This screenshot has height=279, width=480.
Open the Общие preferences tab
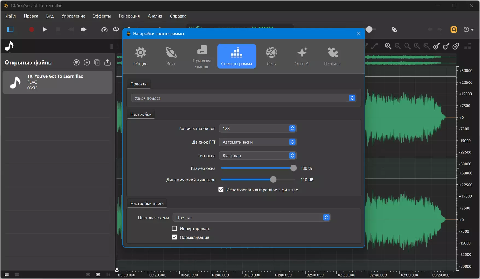140,56
